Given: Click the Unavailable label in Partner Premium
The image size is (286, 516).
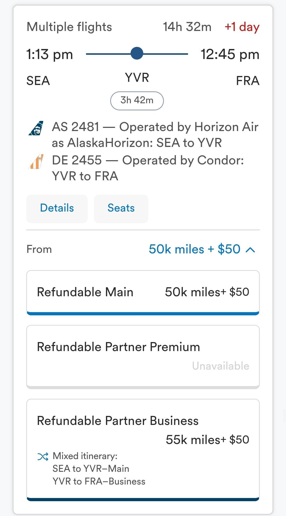Looking at the screenshot, I should pyautogui.click(x=221, y=366).
